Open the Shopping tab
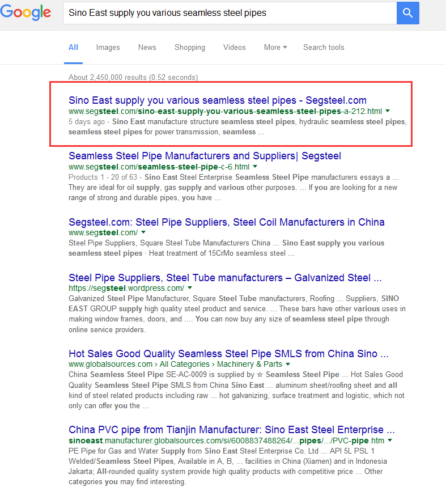Image resolution: width=446 pixels, height=487 pixels. click(190, 48)
